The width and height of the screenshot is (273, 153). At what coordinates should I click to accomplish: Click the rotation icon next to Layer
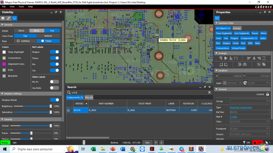click(245, 83)
